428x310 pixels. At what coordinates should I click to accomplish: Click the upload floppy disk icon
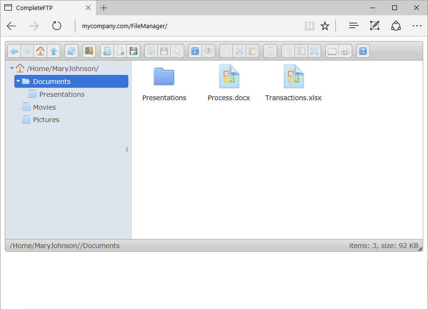point(134,51)
